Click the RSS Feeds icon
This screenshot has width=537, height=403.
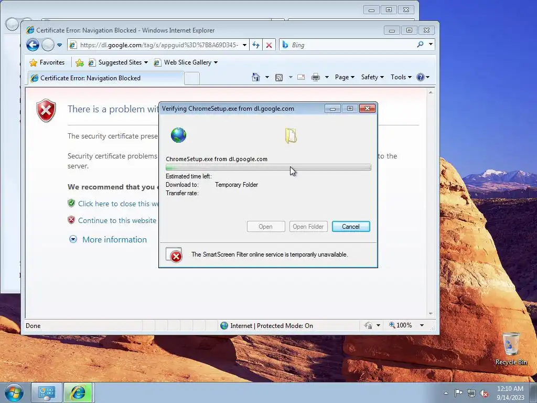click(x=279, y=78)
